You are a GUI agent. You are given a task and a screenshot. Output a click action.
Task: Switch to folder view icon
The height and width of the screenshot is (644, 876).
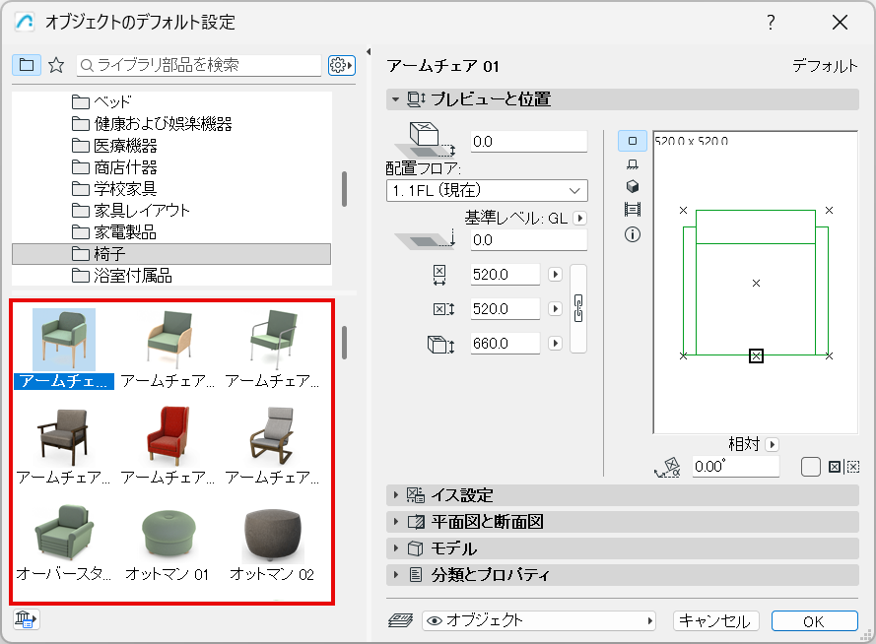pos(27,65)
